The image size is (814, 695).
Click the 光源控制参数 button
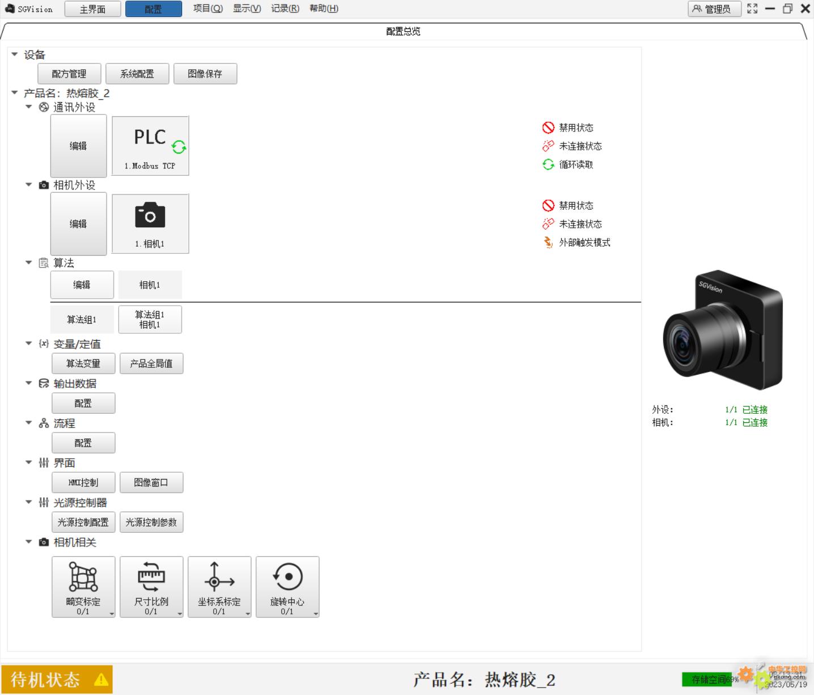coord(151,522)
